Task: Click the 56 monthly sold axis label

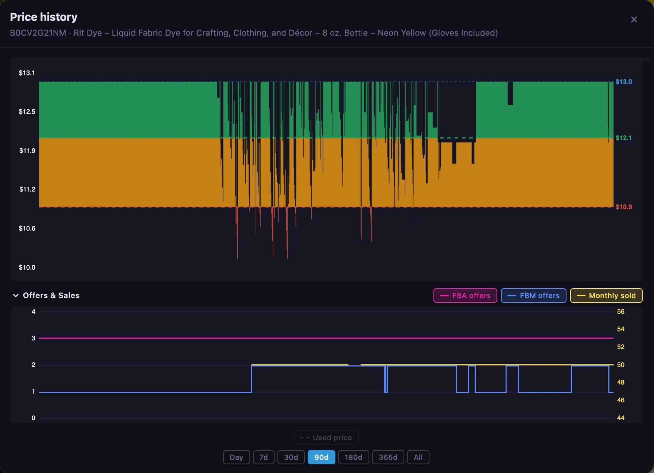Action: tap(620, 312)
